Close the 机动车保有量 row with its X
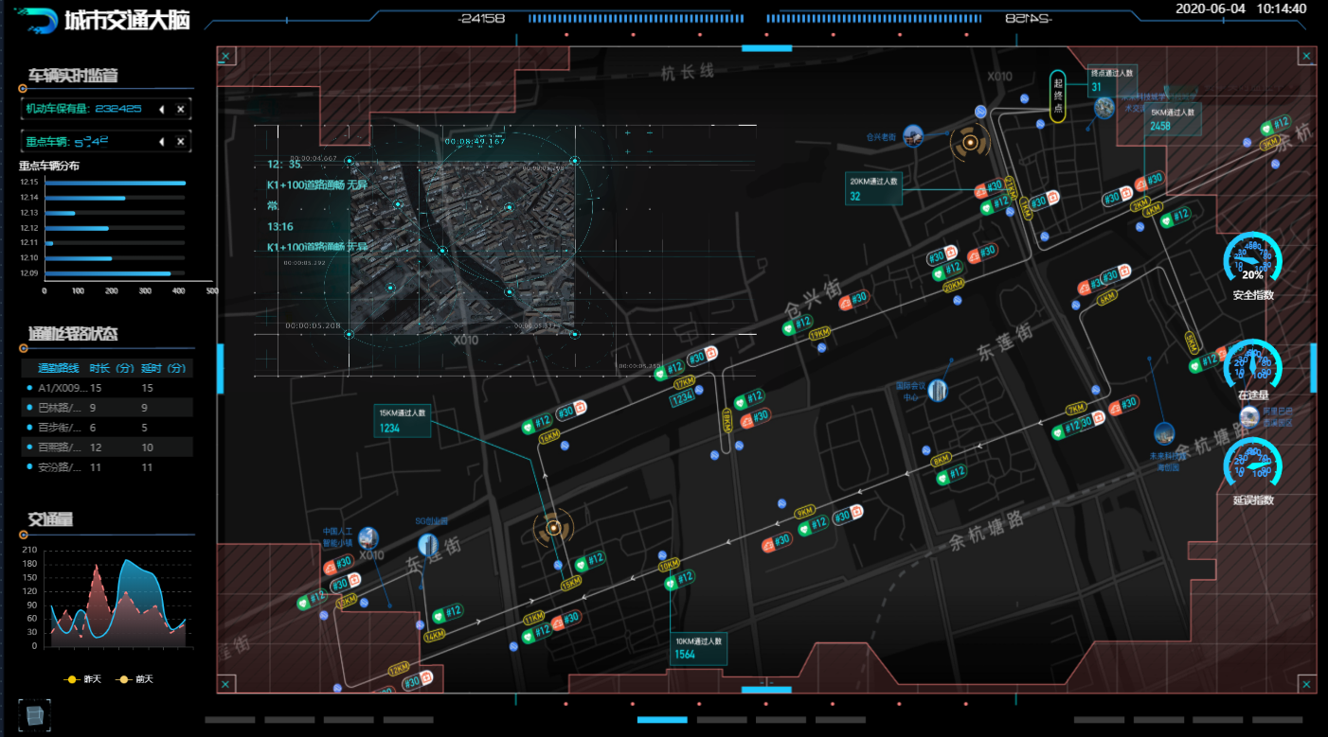1328x737 pixels. coord(180,110)
